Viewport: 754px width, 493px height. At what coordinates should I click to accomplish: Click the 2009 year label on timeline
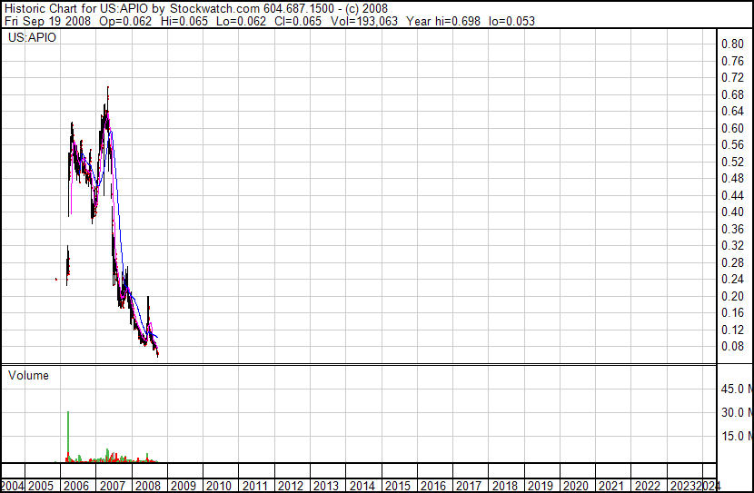coord(184,487)
